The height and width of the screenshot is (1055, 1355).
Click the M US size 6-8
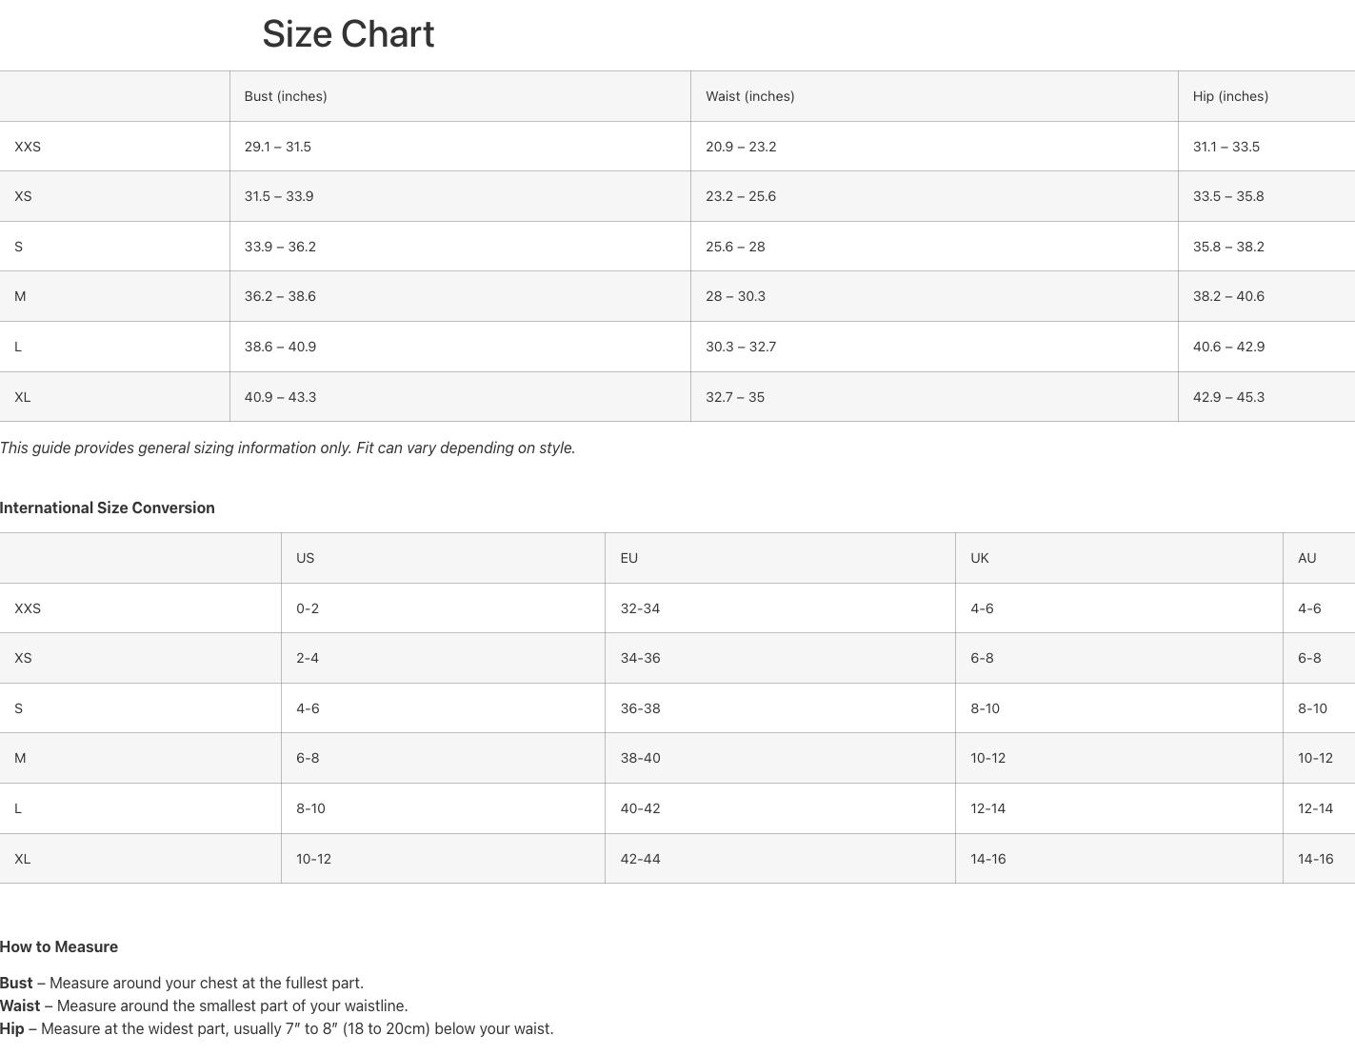(x=308, y=758)
